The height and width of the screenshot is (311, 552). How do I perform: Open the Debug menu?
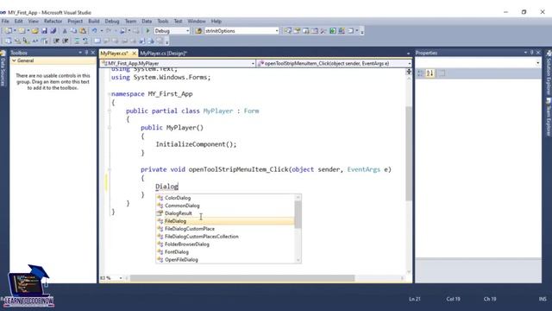click(112, 21)
